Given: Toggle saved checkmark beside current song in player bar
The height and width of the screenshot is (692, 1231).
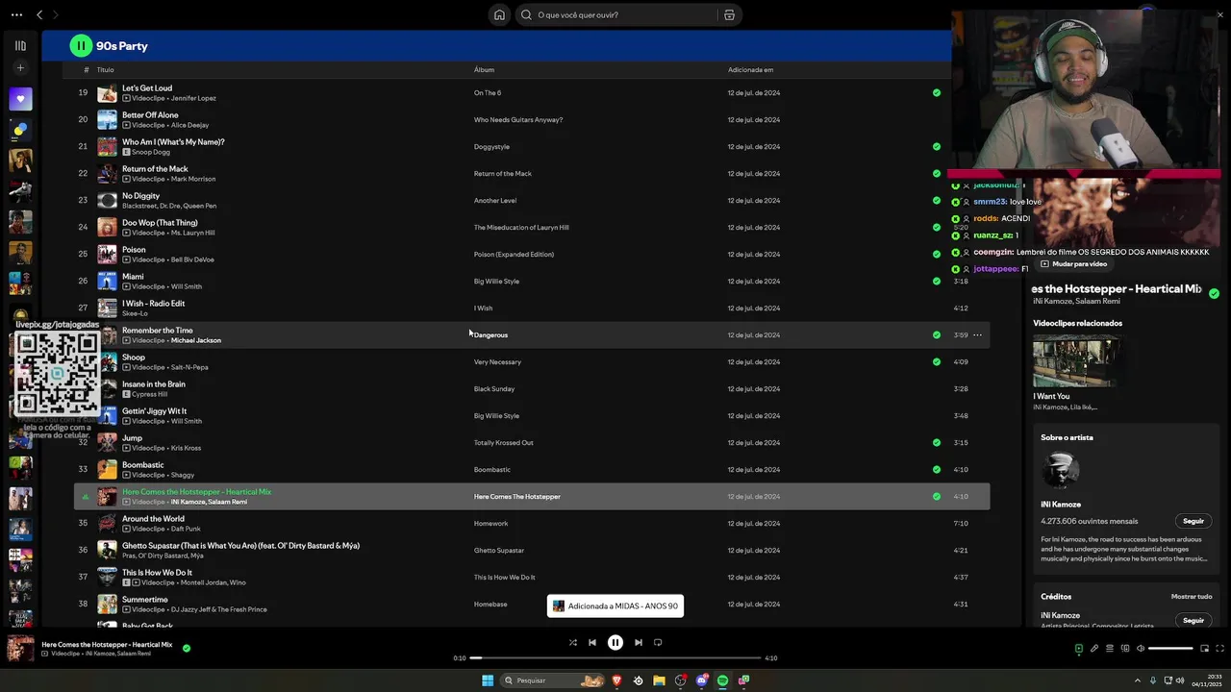Looking at the screenshot, I should click(x=187, y=648).
